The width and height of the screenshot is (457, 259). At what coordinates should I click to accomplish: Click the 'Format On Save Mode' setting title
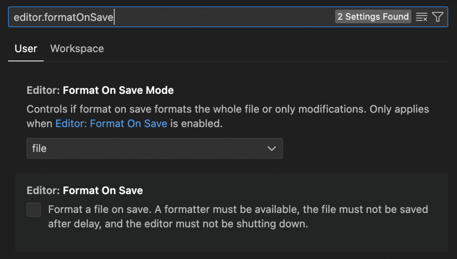point(118,90)
